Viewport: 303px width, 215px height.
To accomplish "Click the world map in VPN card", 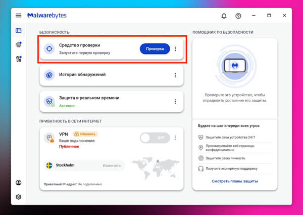I will coord(156,168).
